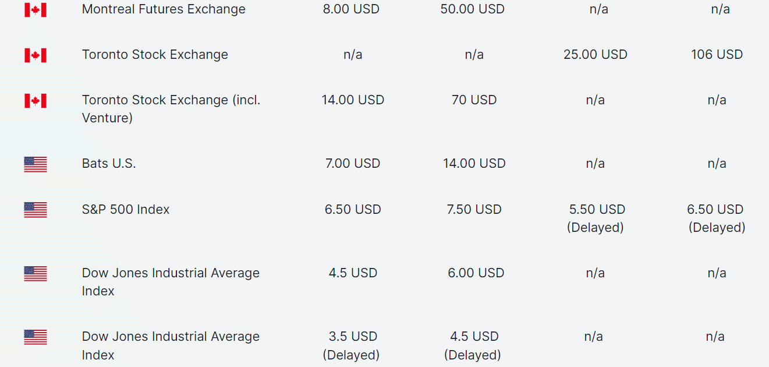Click the US flag next to S&P 500 Index

pyautogui.click(x=36, y=210)
